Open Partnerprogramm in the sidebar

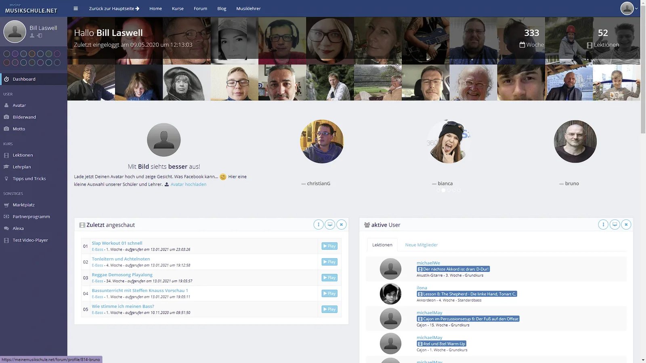pyautogui.click(x=34, y=217)
